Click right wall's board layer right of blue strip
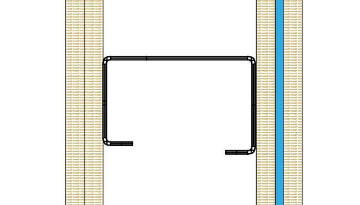This screenshot has height=205, width=360. [x=293, y=102]
